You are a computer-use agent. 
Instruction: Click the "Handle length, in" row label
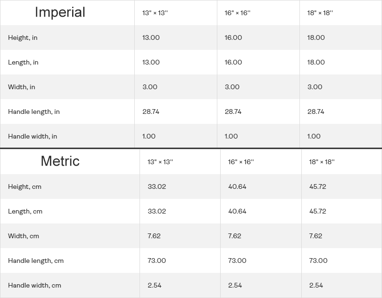click(34, 112)
